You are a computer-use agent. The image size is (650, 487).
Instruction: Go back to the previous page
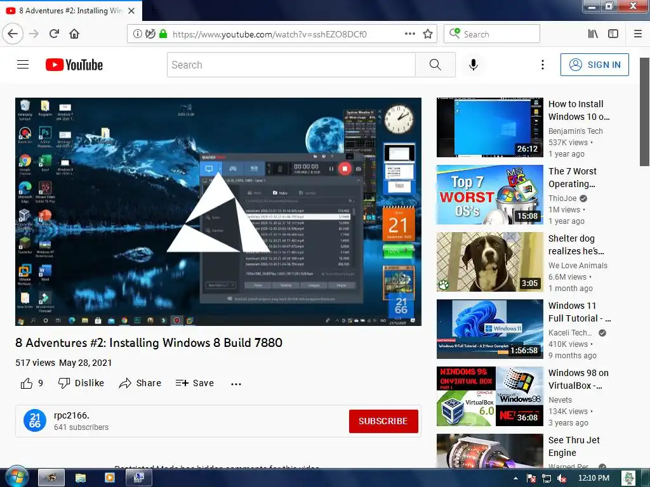13,34
